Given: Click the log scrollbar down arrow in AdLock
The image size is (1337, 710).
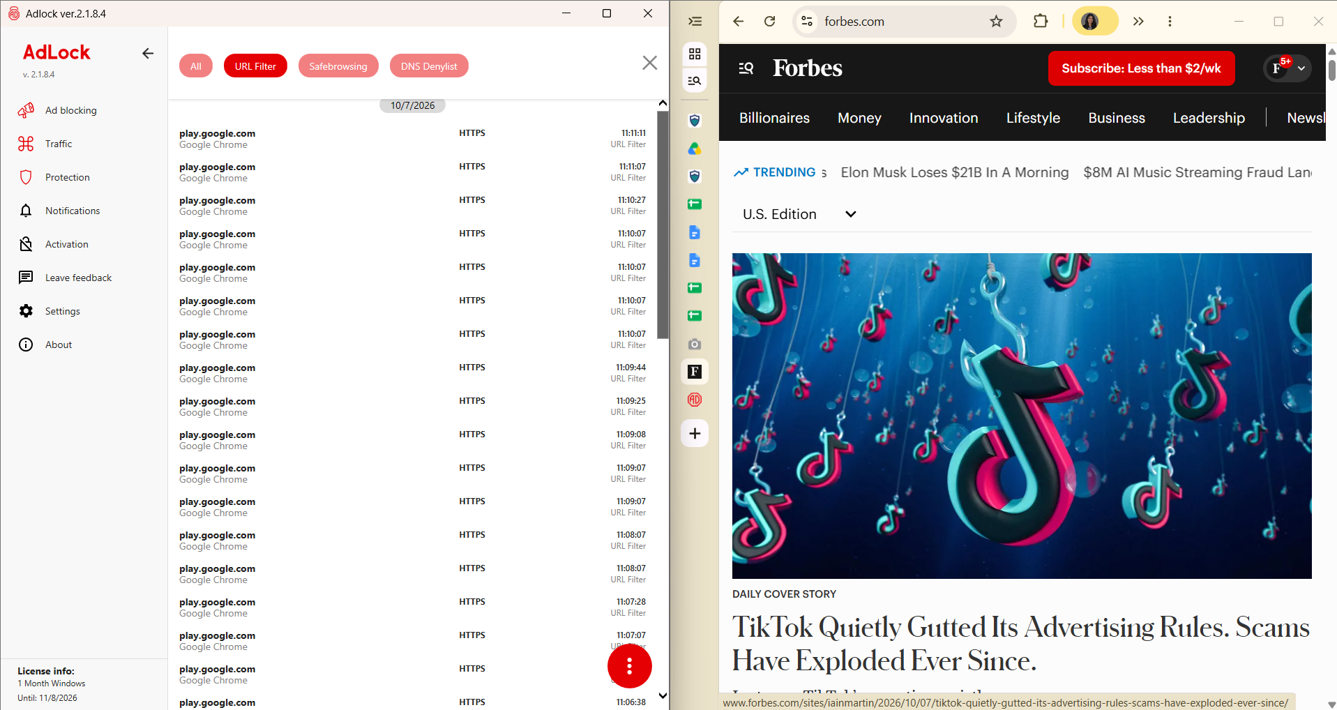Looking at the screenshot, I should (x=663, y=695).
